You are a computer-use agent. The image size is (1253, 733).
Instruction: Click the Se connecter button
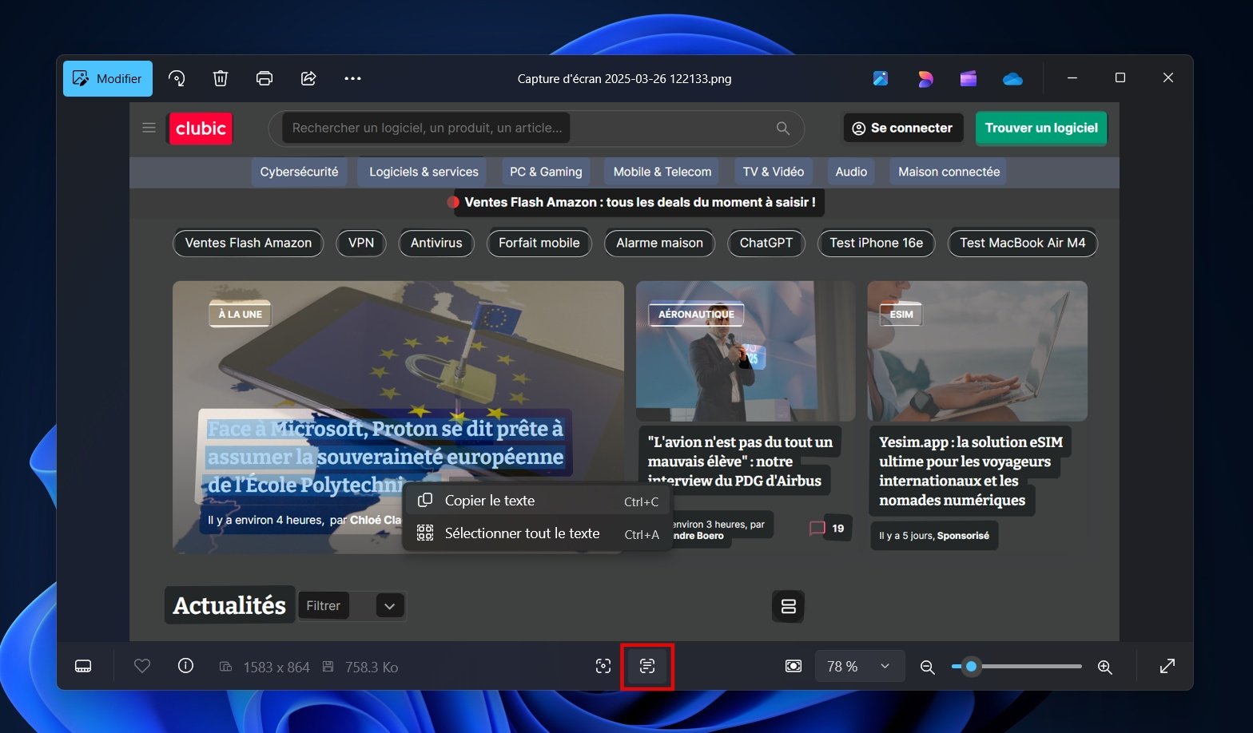point(903,128)
